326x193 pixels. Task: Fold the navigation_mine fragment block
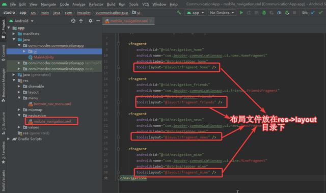[119, 149]
